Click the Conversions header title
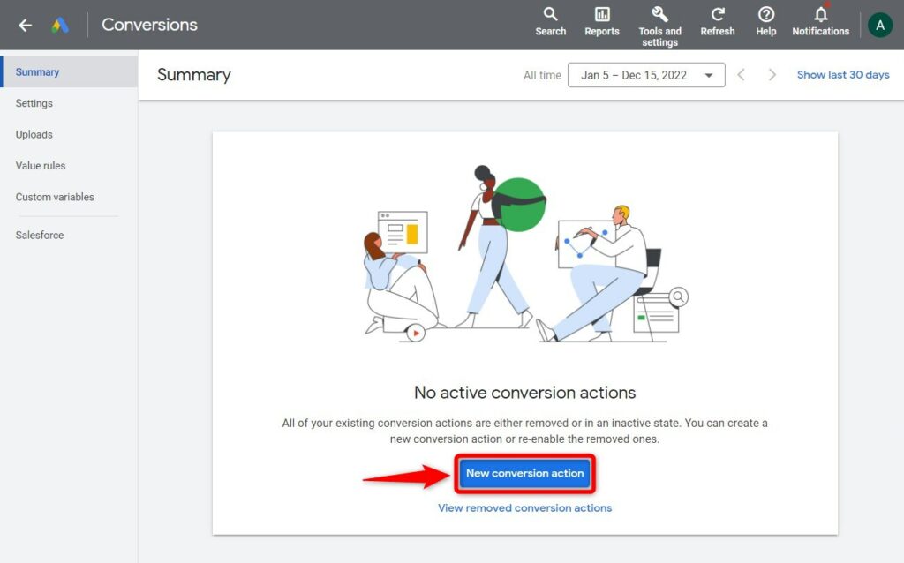The image size is (904, 563). 149,25
